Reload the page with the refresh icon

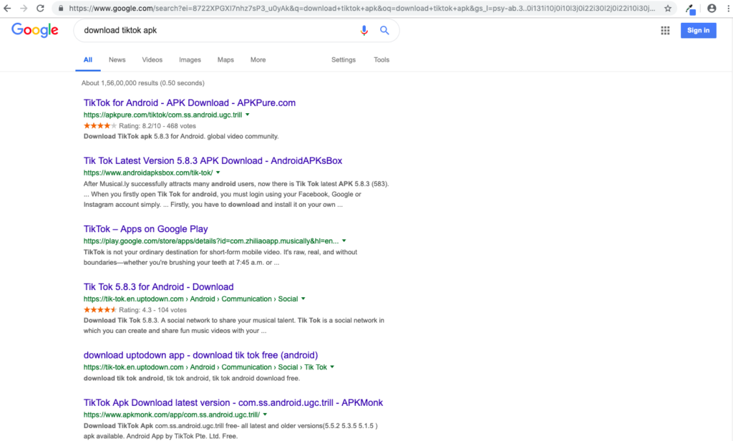pos(40,9)
